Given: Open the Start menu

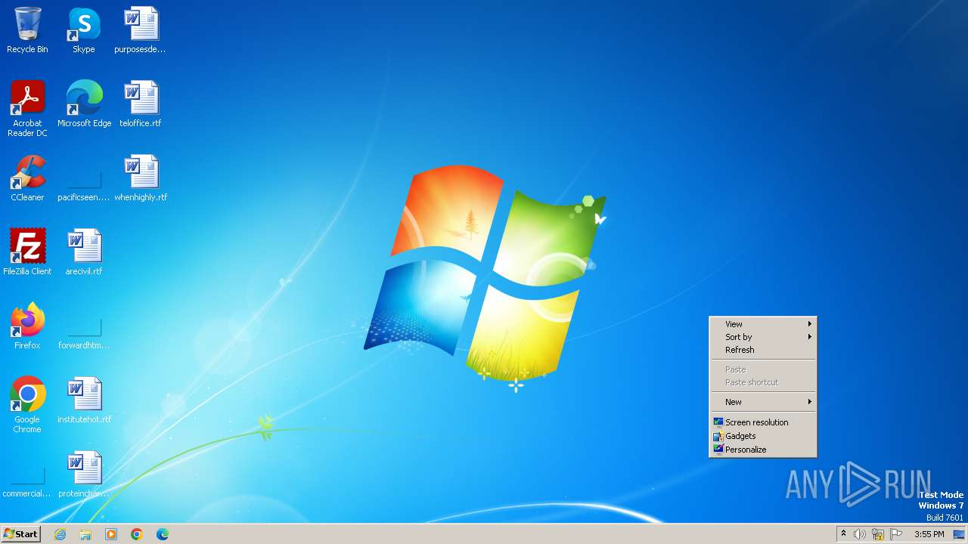Looking at the screenshot, I should click(20, 534).
